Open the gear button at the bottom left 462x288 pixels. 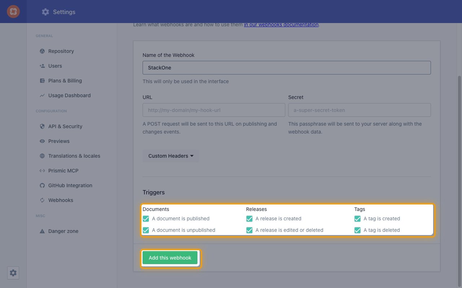tap(13, 273)
